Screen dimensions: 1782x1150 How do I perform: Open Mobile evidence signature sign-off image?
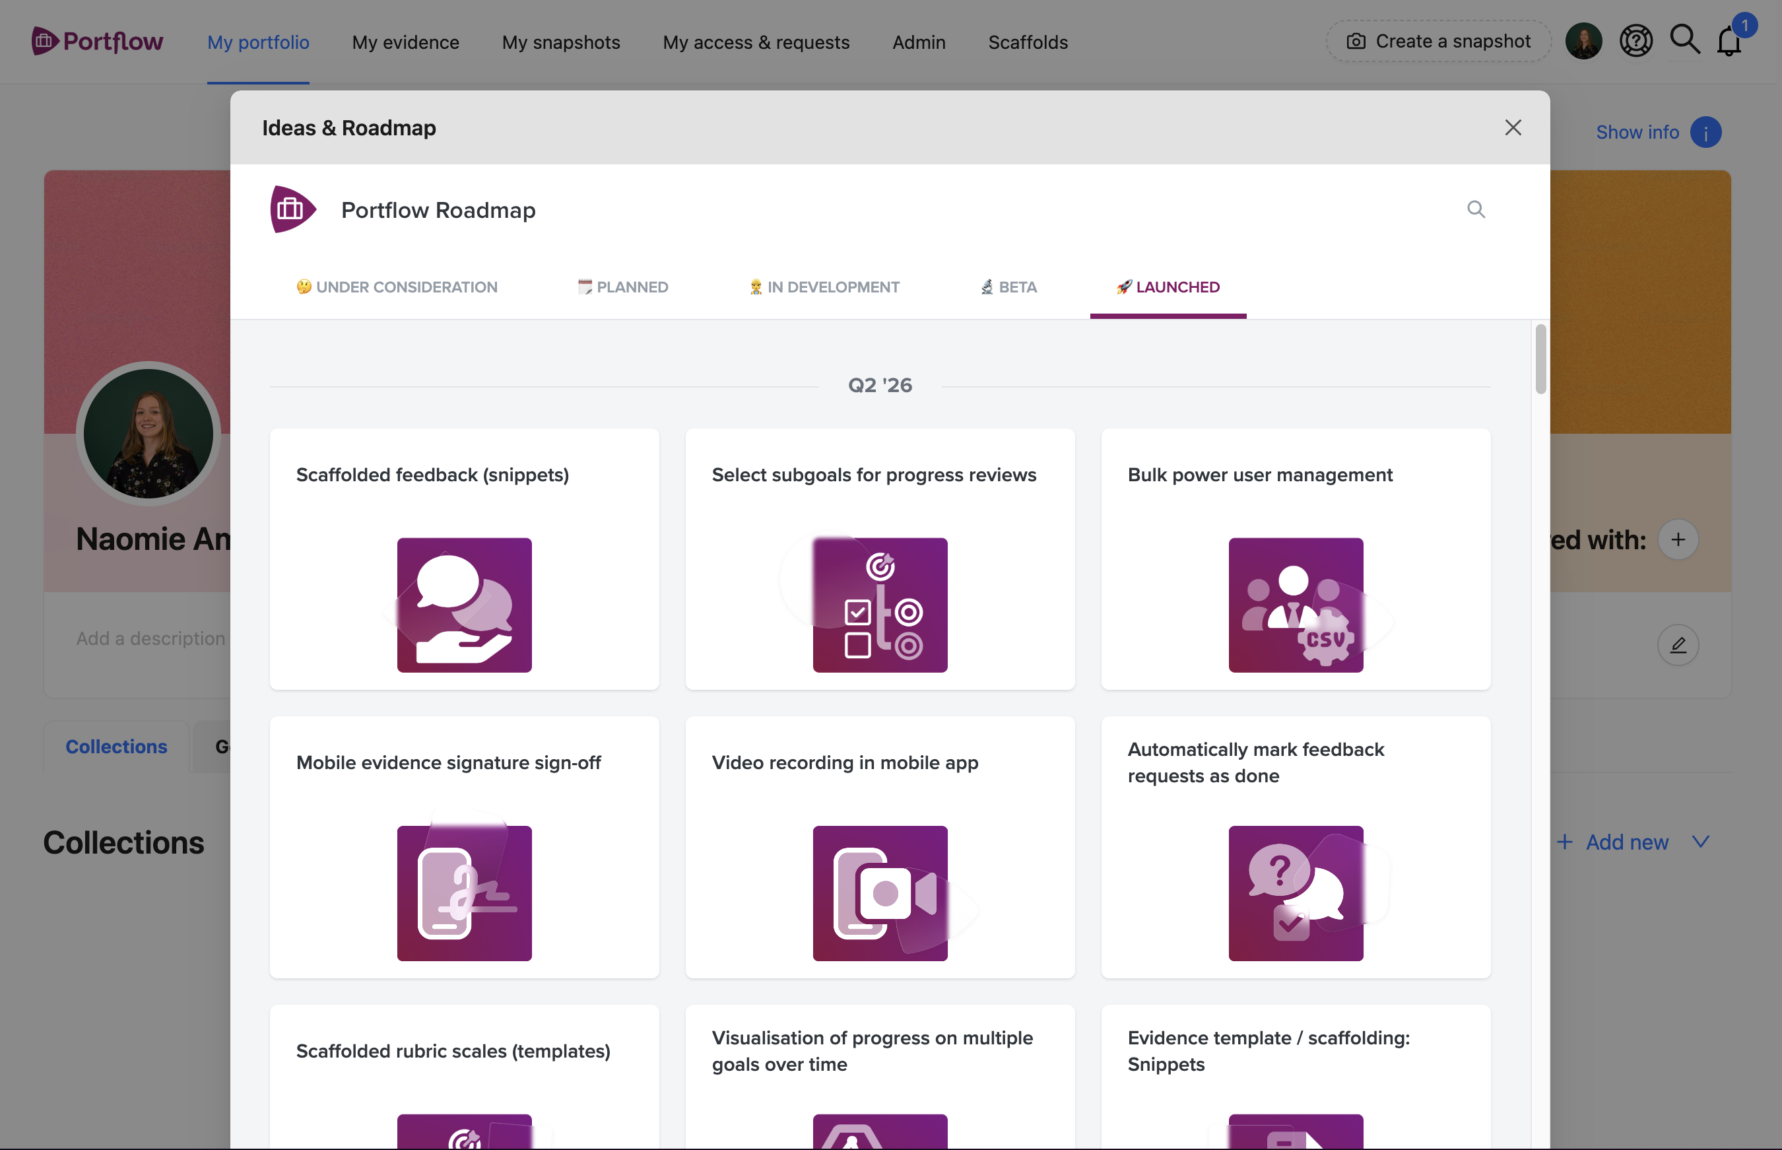coord(465,893)
